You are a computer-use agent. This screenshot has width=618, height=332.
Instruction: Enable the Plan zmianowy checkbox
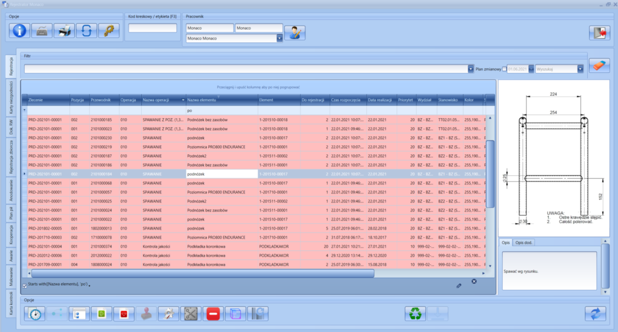(x=505, y=69)
